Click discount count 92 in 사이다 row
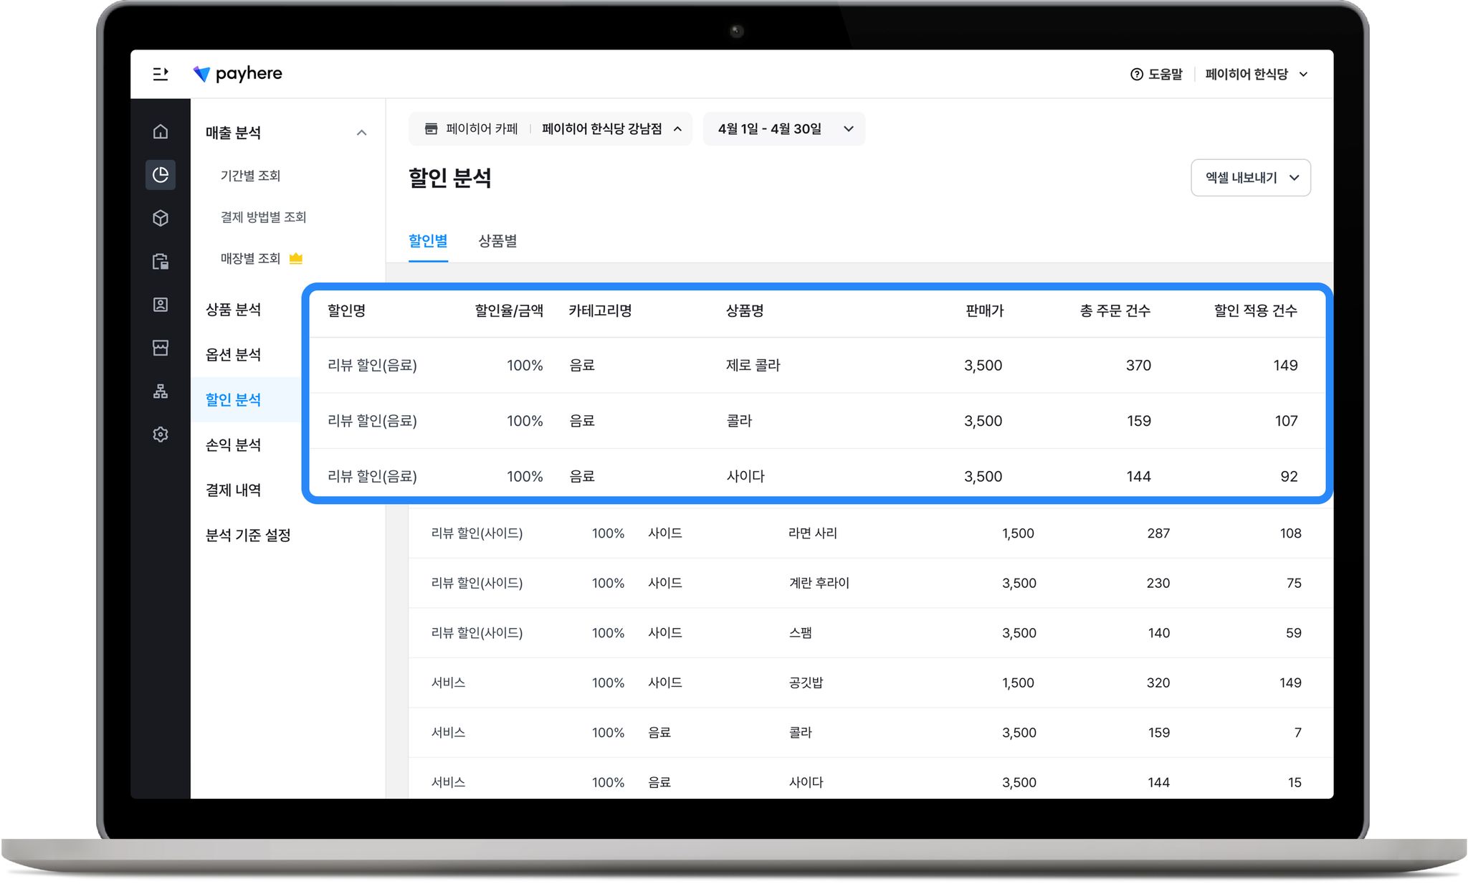 pos(1290,477)
